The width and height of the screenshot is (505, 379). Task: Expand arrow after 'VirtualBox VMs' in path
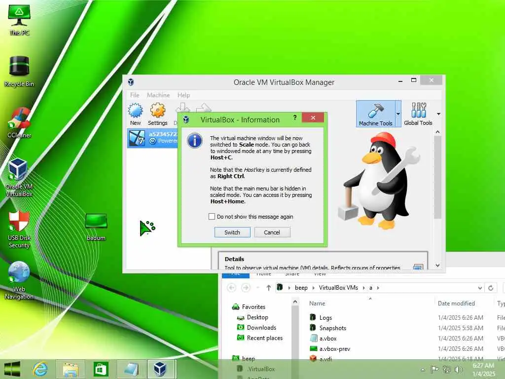pos(364,288)
